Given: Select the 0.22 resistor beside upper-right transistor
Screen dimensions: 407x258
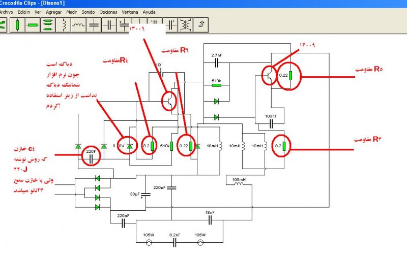Looking at the screenshot, I should [290, 75].
